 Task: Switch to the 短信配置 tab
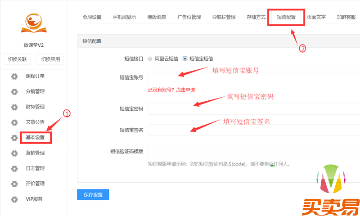286,18
